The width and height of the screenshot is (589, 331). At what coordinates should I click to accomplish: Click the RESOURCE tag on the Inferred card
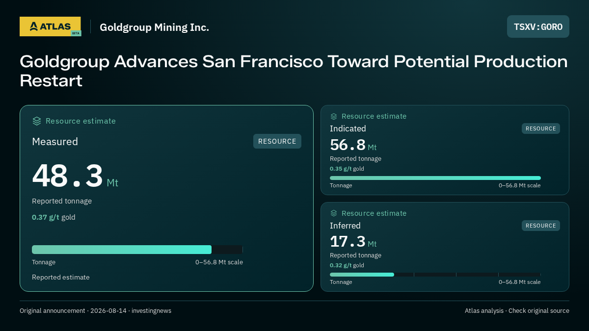coord(541,226)
